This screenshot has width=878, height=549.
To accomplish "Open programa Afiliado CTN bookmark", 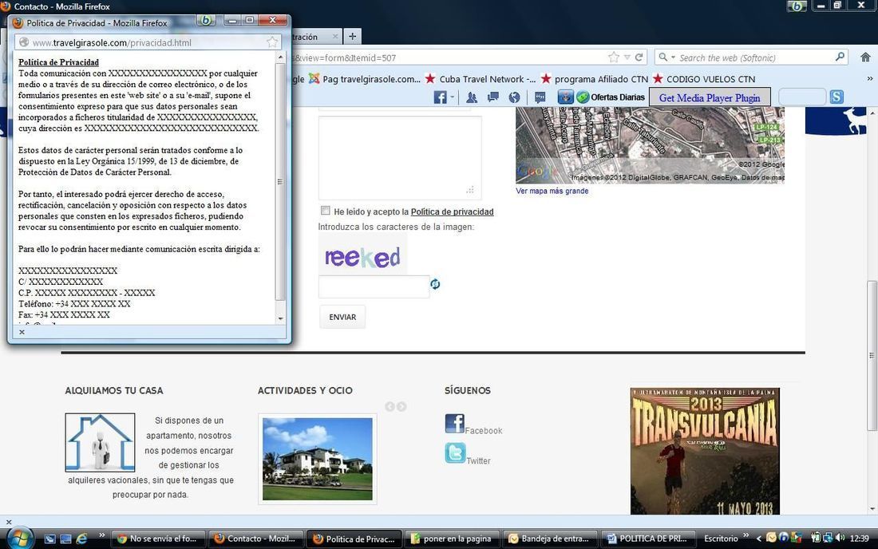I will coord(595,79).
